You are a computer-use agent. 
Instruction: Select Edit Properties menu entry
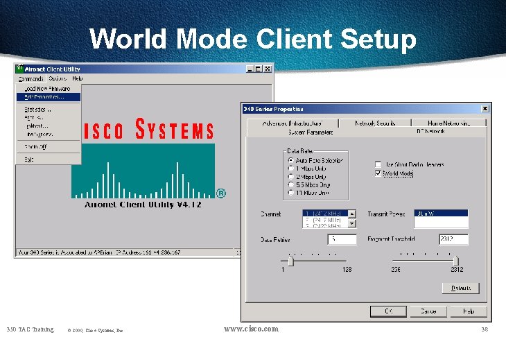(49, 97)
